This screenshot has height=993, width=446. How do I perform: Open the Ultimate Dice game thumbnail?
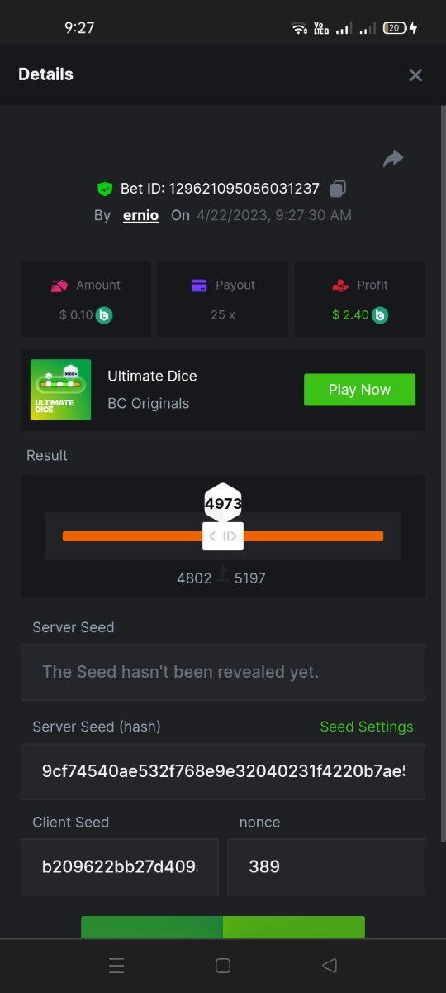(60, 390)
